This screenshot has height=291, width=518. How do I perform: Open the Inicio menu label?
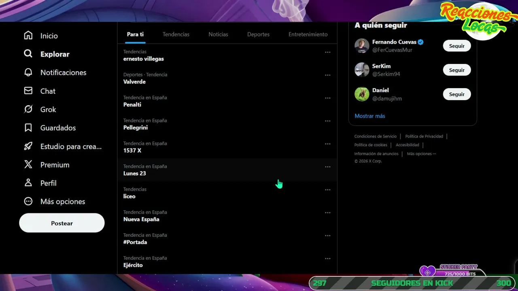click(49, 36)
